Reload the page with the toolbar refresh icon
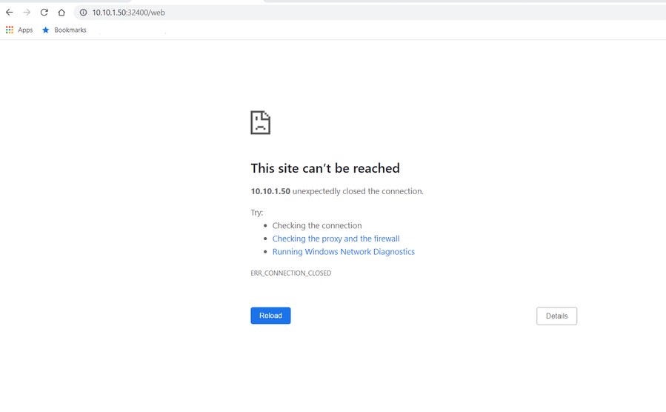 coord(44,13)
